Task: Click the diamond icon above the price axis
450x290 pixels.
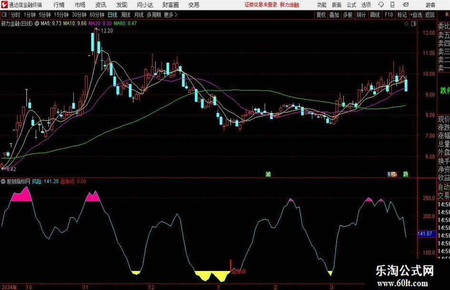Action: (406, 24)
